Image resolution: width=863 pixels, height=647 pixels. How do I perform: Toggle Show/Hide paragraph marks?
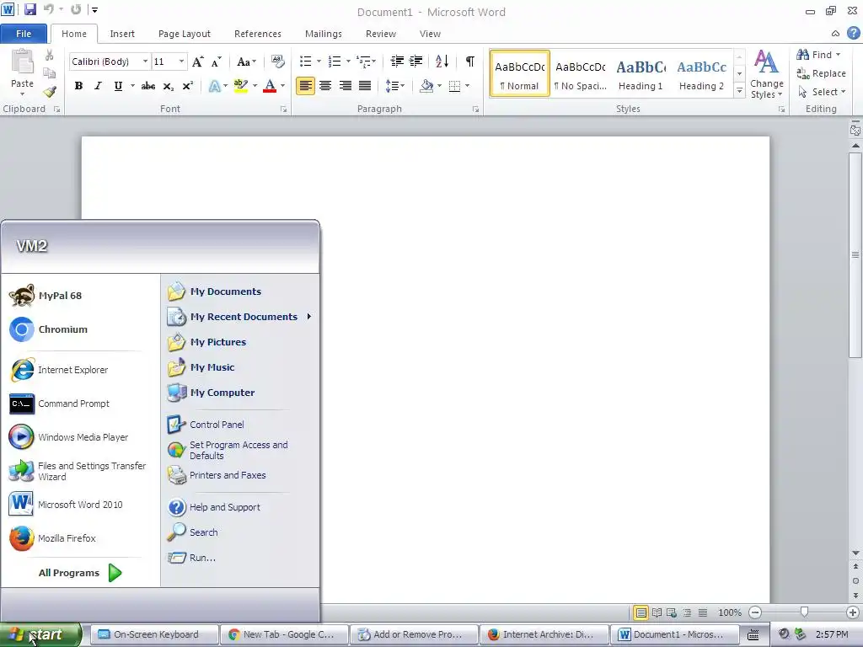point(470,61)
